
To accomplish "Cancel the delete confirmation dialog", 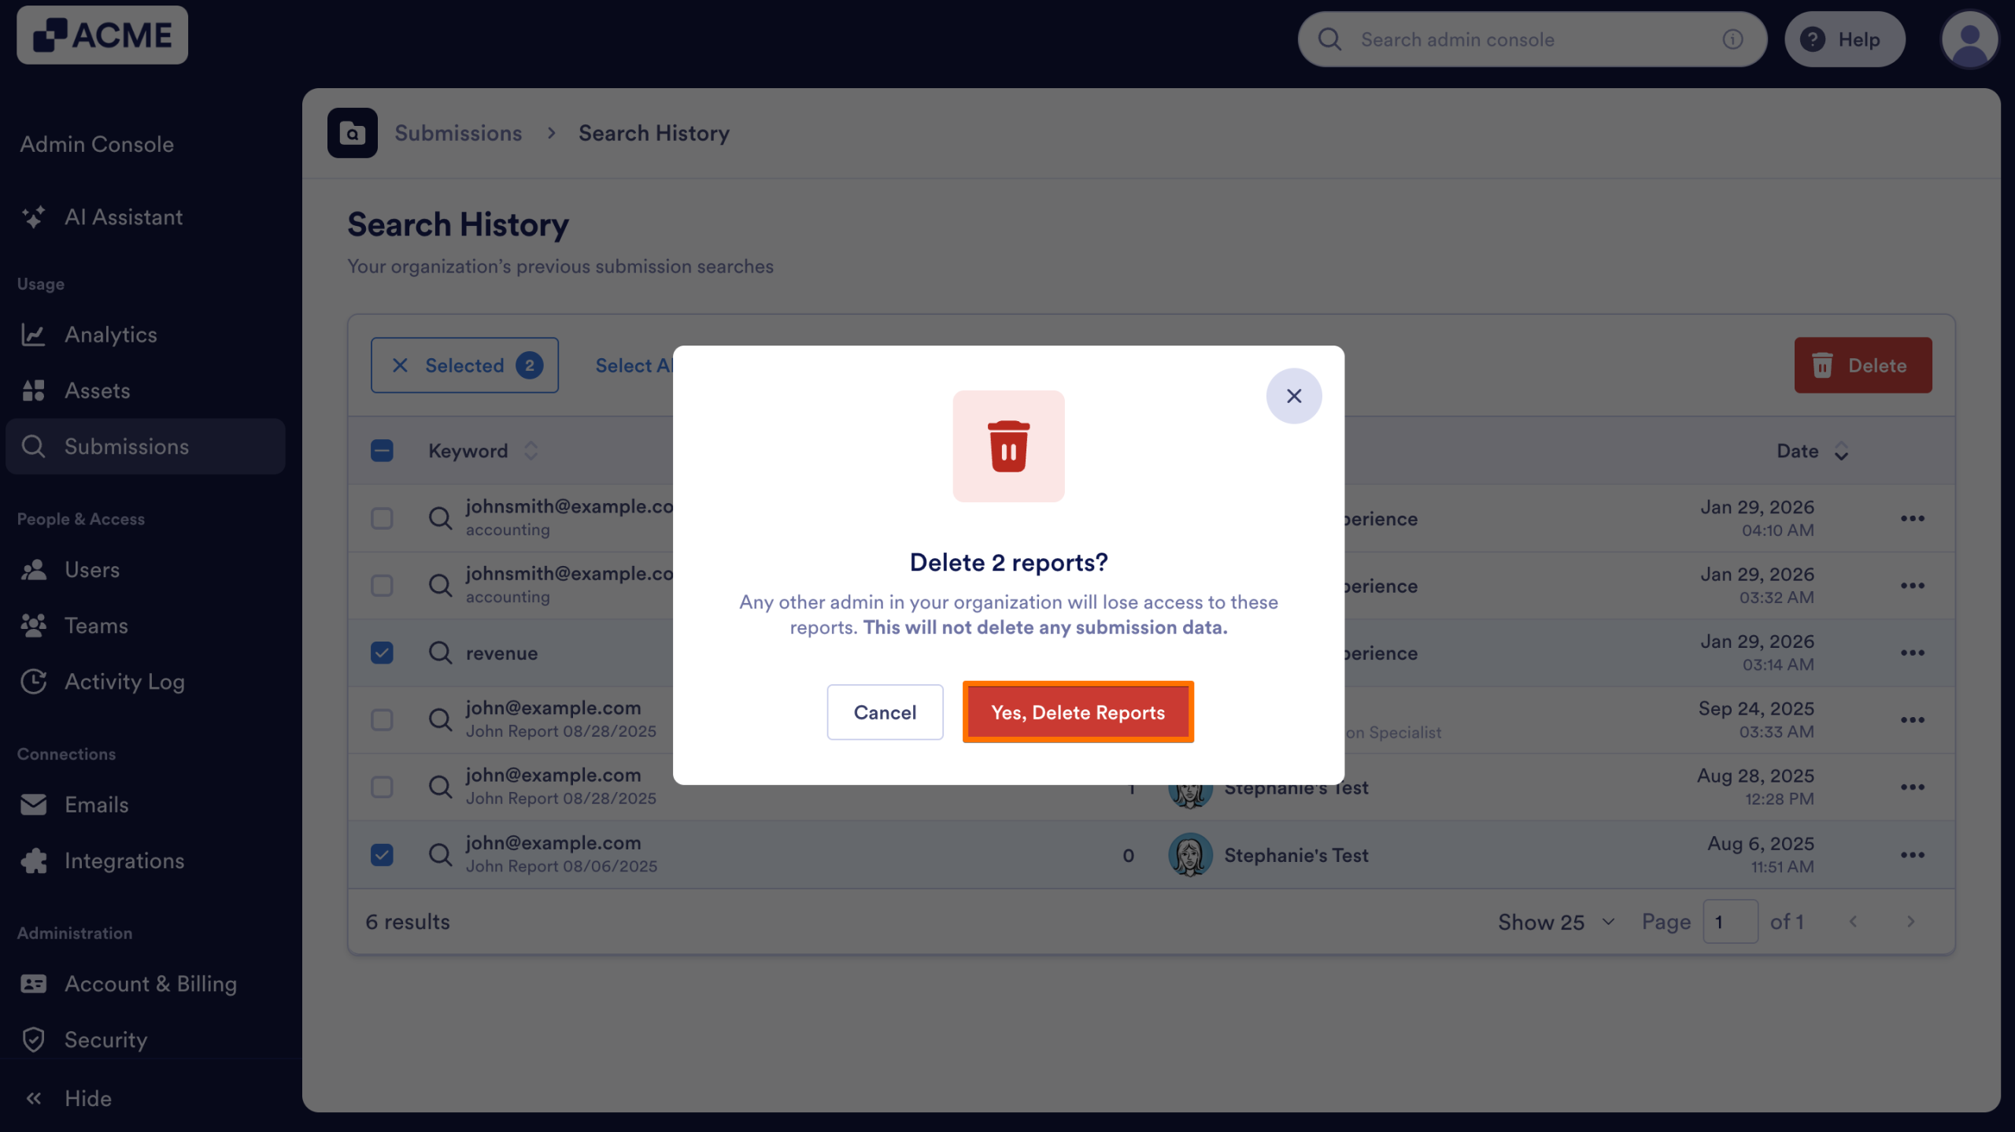I will pos(885,712).
